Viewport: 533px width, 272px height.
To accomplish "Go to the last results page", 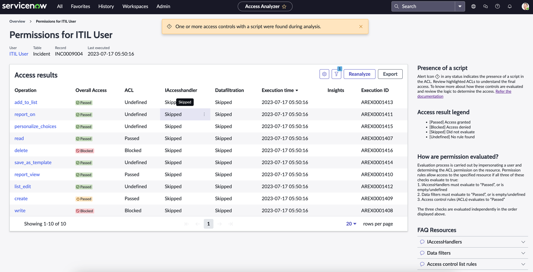I will (x=230, y=224).
